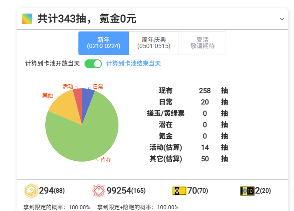This screenshot has height=211, width=294.
Task: Click the ten-roll permit icon next to 2
Action: tap(247, 190)
